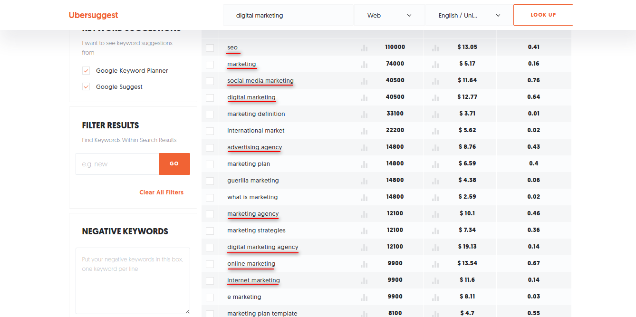Click the Ubersuggest logo

coord(93,15)
